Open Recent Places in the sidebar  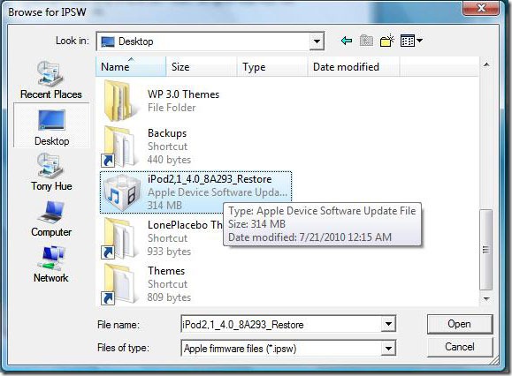(51, 79)
